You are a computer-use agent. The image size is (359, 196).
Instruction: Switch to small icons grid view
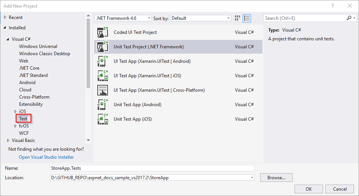click(238, 18)
